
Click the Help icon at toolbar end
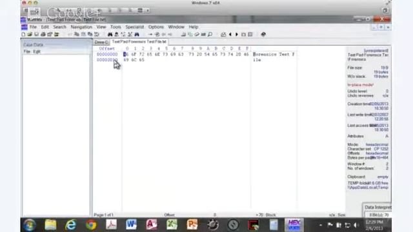pos(263,34)
